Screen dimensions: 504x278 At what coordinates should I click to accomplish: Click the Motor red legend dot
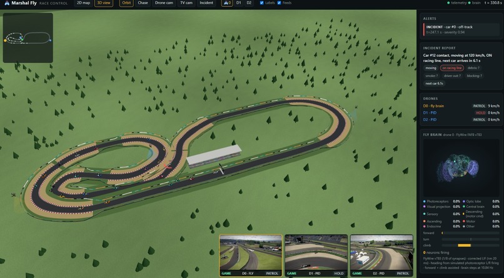pos(463,221)
